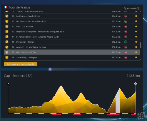Image resolution: width=147 pixels, height=121 pixels.
Task: Click mountain icon on Andorre Arcalis row
Action: click(126, 37)
